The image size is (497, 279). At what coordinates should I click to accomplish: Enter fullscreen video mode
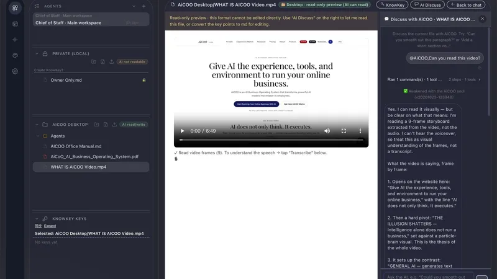[344, 131]
